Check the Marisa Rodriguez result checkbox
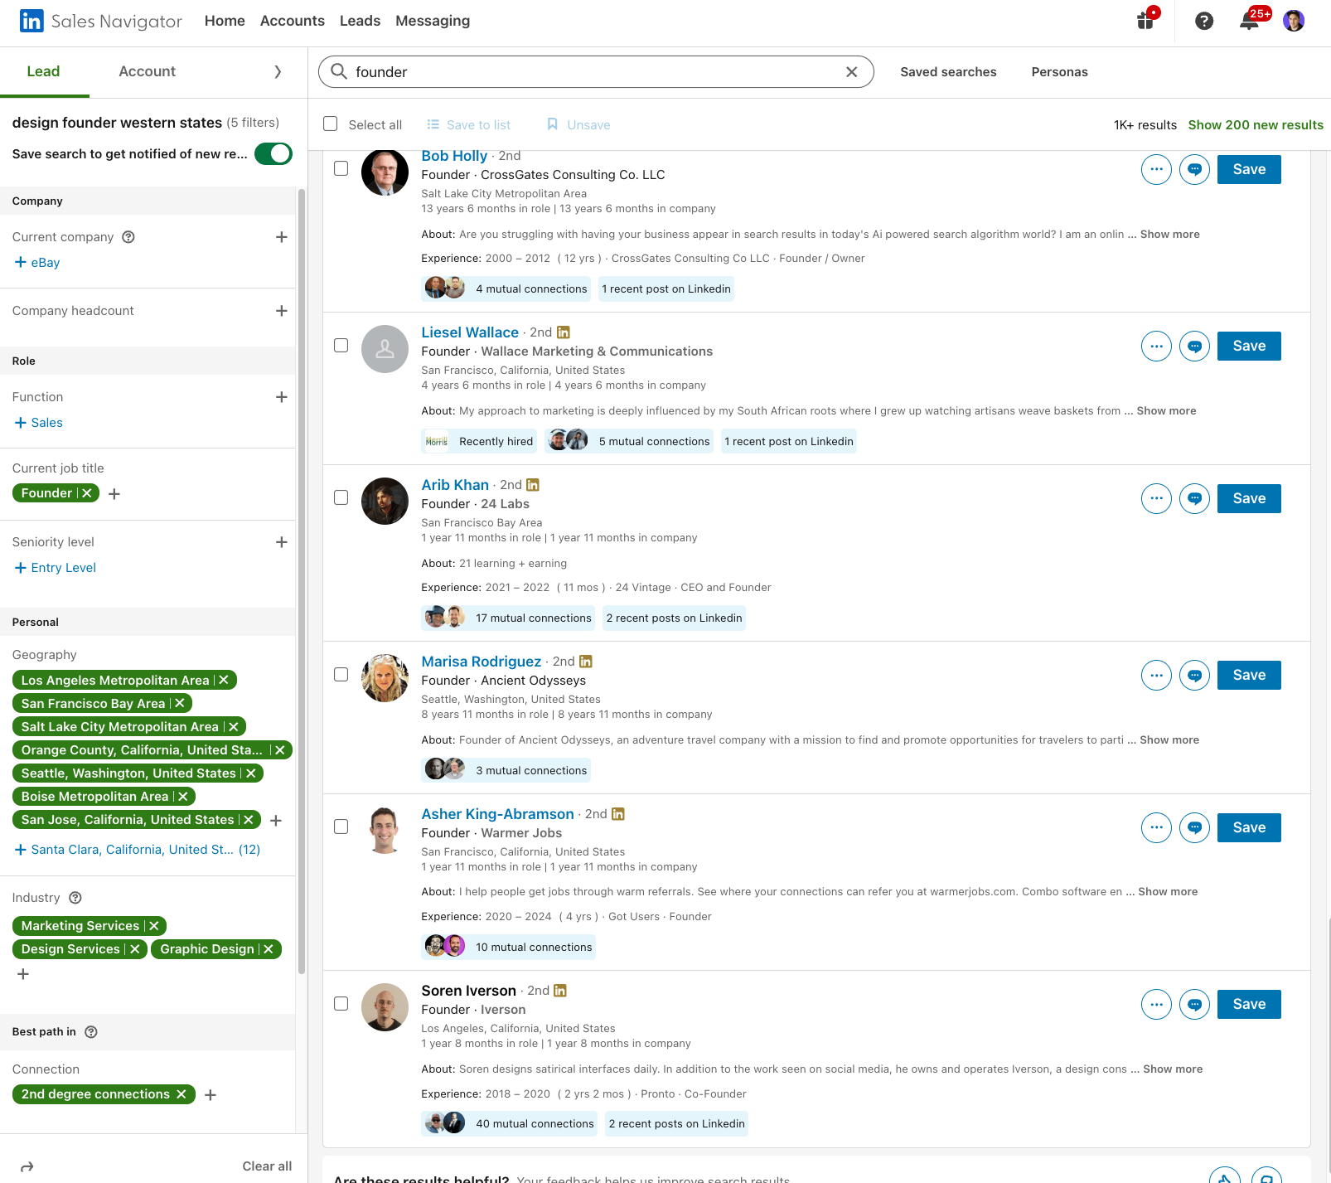The width and height of the screenshot is (1331, 1183). coord(341,674)
